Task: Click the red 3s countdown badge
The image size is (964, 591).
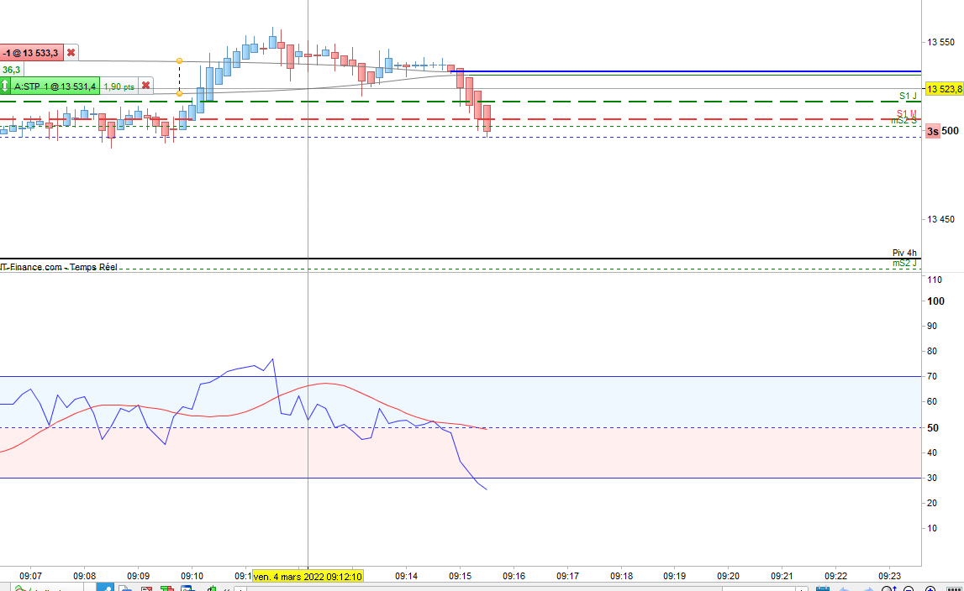Action: click(933, 131)
